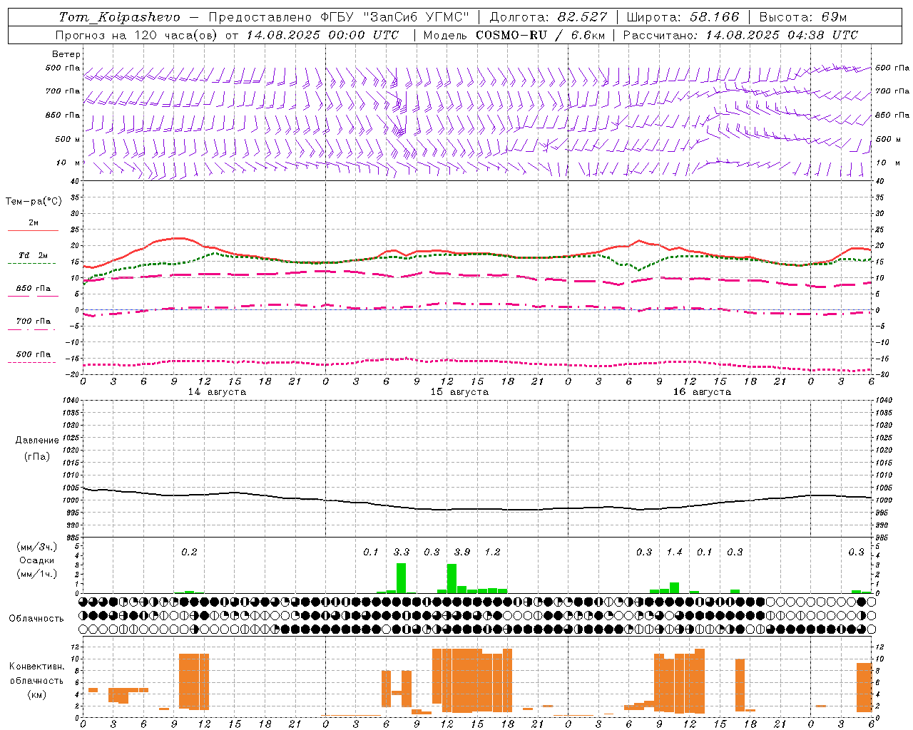
Task: Click the pink dotted line sample under '500 гПа' legend
Action: [32, 362]
